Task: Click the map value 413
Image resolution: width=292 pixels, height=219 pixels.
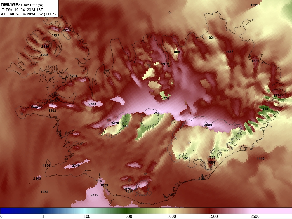Action: click(x=265, y=109)
